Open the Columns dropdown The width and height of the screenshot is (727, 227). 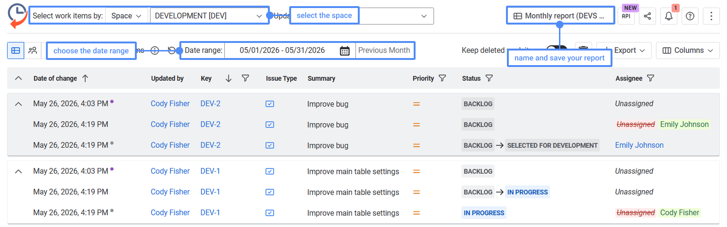point(688,50)
